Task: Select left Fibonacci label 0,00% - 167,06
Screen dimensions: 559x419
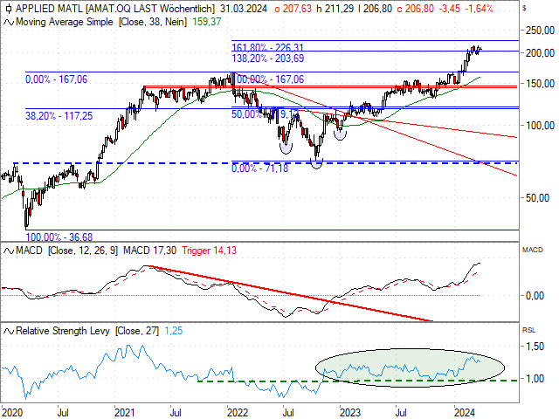Action: 56,79
